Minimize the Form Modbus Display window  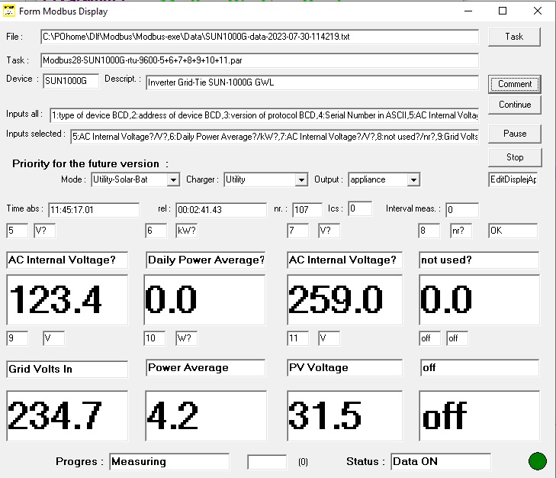[468, 11]
